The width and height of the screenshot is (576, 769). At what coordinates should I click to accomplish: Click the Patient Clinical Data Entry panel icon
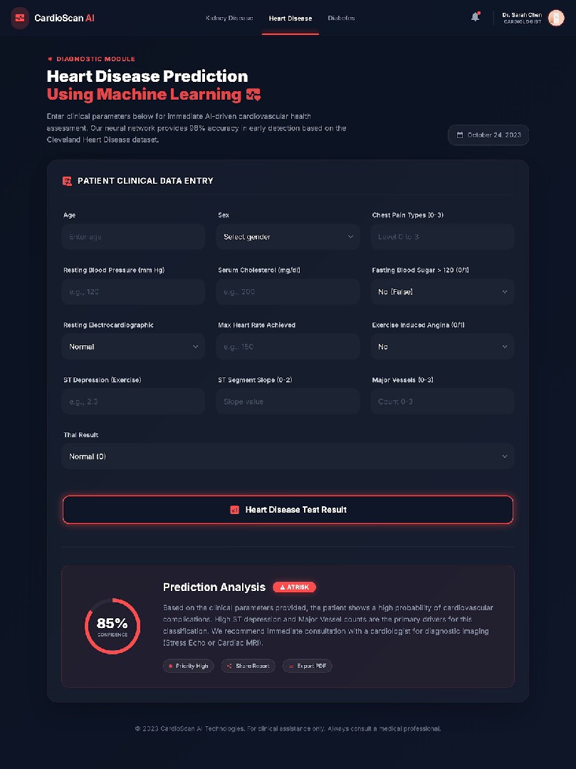pyautogui.click(x=66, y=181)
